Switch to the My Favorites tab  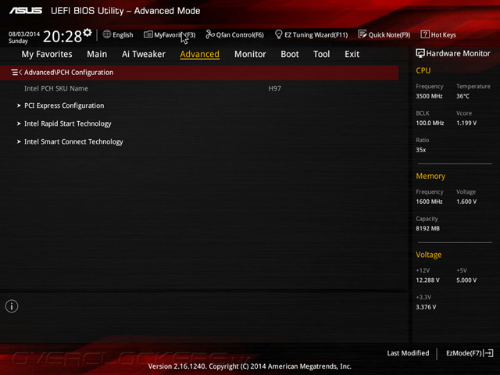coord(47,54)
